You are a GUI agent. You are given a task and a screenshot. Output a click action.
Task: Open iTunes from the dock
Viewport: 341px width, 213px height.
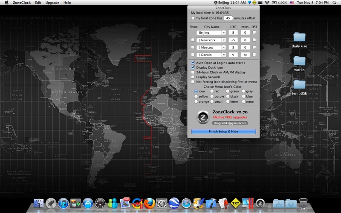pyautogui.click(x=63, y=204)
